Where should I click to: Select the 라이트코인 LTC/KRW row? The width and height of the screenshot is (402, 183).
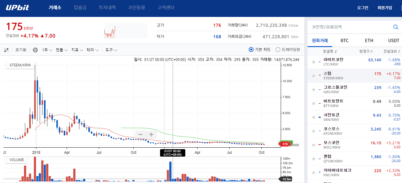click(x=355, y=62)
